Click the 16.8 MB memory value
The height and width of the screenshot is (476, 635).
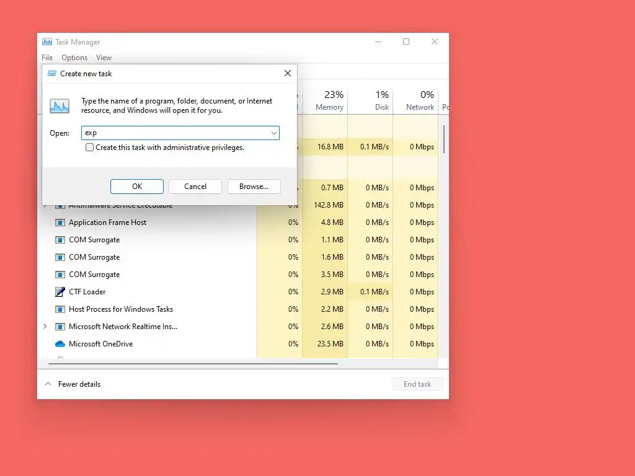(330, 147)
